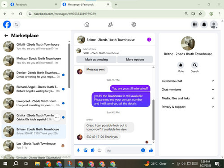Click the 'Yes, are you still interested?' bubble
The height and width of the screenshot is (168, 224).
[x=130, y=88]
